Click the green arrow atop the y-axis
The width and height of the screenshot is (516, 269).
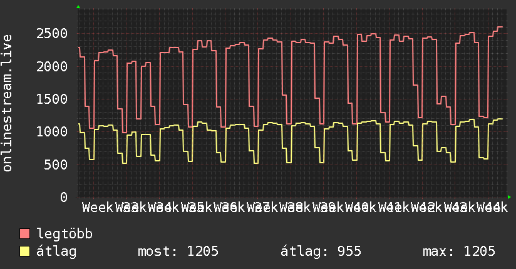tap(78, 7)
